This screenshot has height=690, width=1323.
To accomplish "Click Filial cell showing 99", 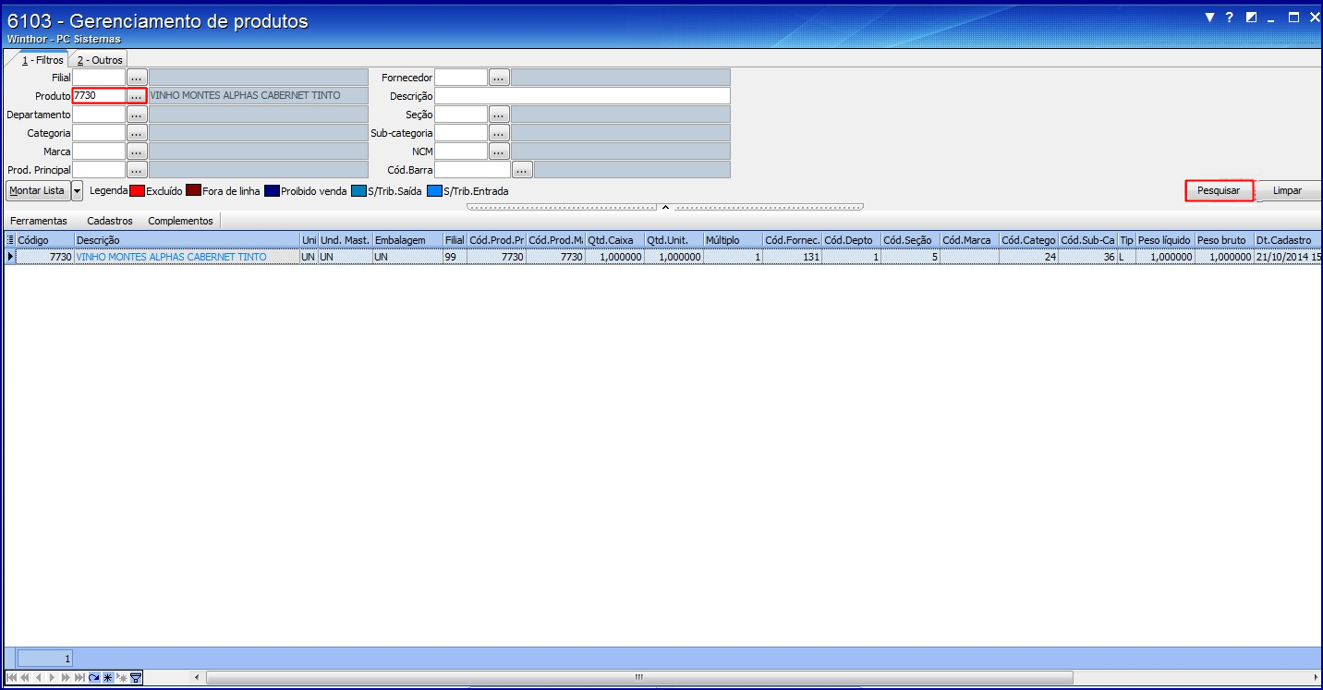I will tap(455, 257).
